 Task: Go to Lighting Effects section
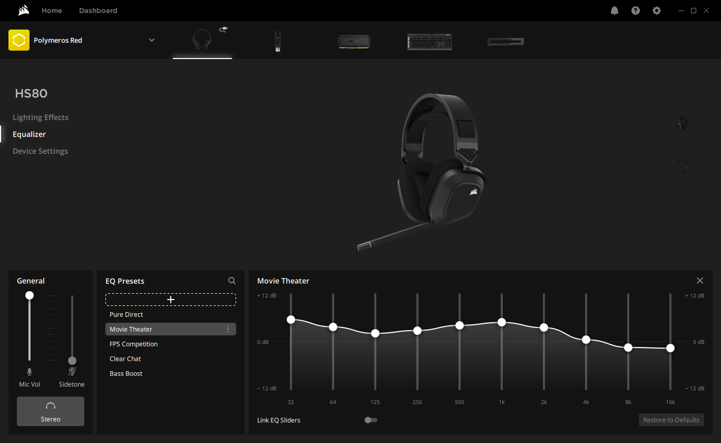pyautogui.click(x=41, y=117)
